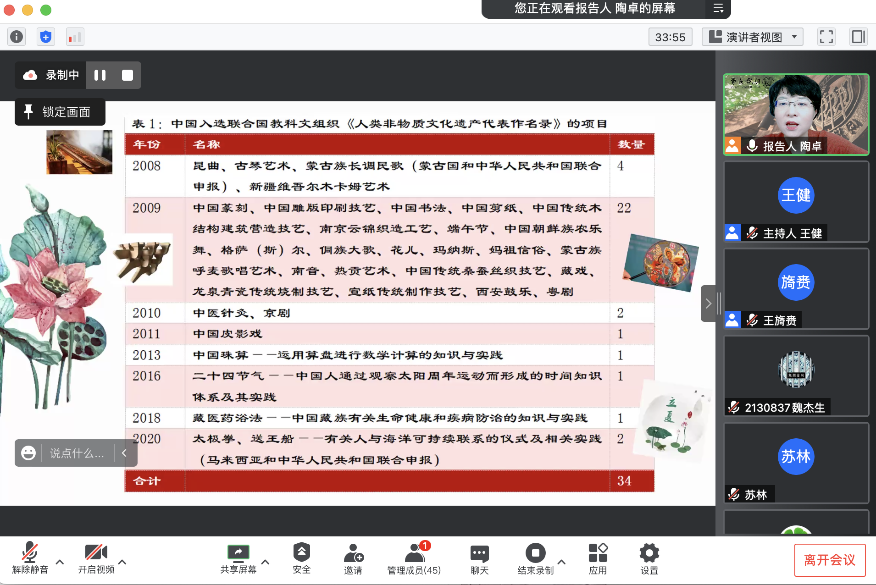
Task: Expand share options arrow beside 共享屏幕
Action: (265, 562)
